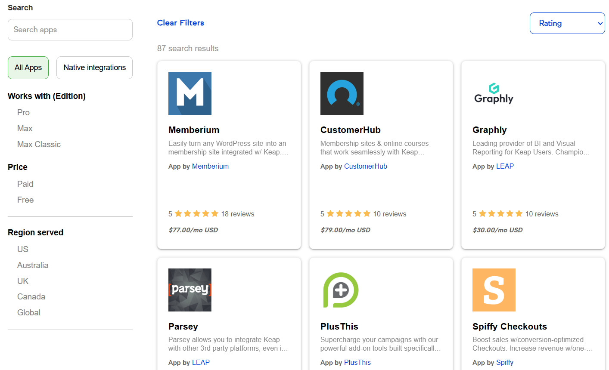Click the Memberium description text
Image resolution: width=609 pixels, height=370 pixels.
pyautogui.click(x=228, y=148)
